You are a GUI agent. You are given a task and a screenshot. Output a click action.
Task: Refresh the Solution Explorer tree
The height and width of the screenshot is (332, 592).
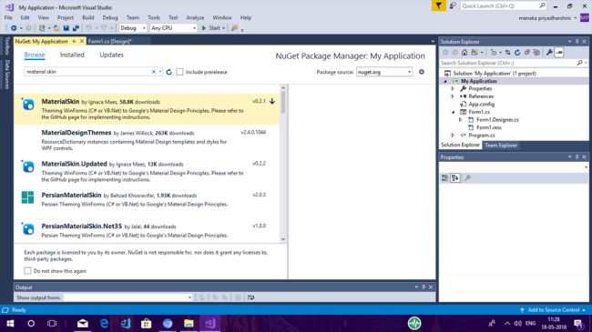[517, 53]
